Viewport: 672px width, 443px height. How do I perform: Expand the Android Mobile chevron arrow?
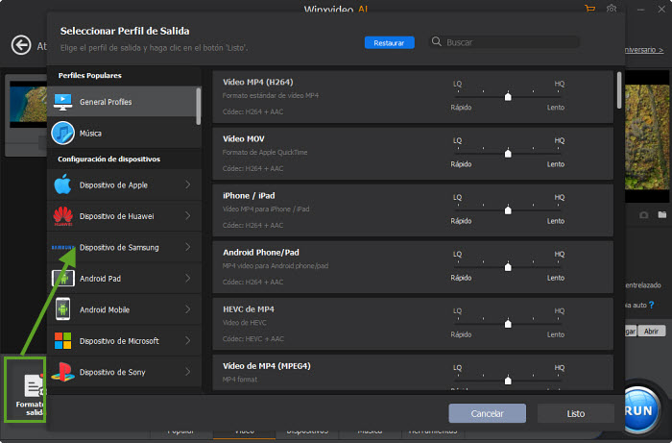(x=187, y=309)
